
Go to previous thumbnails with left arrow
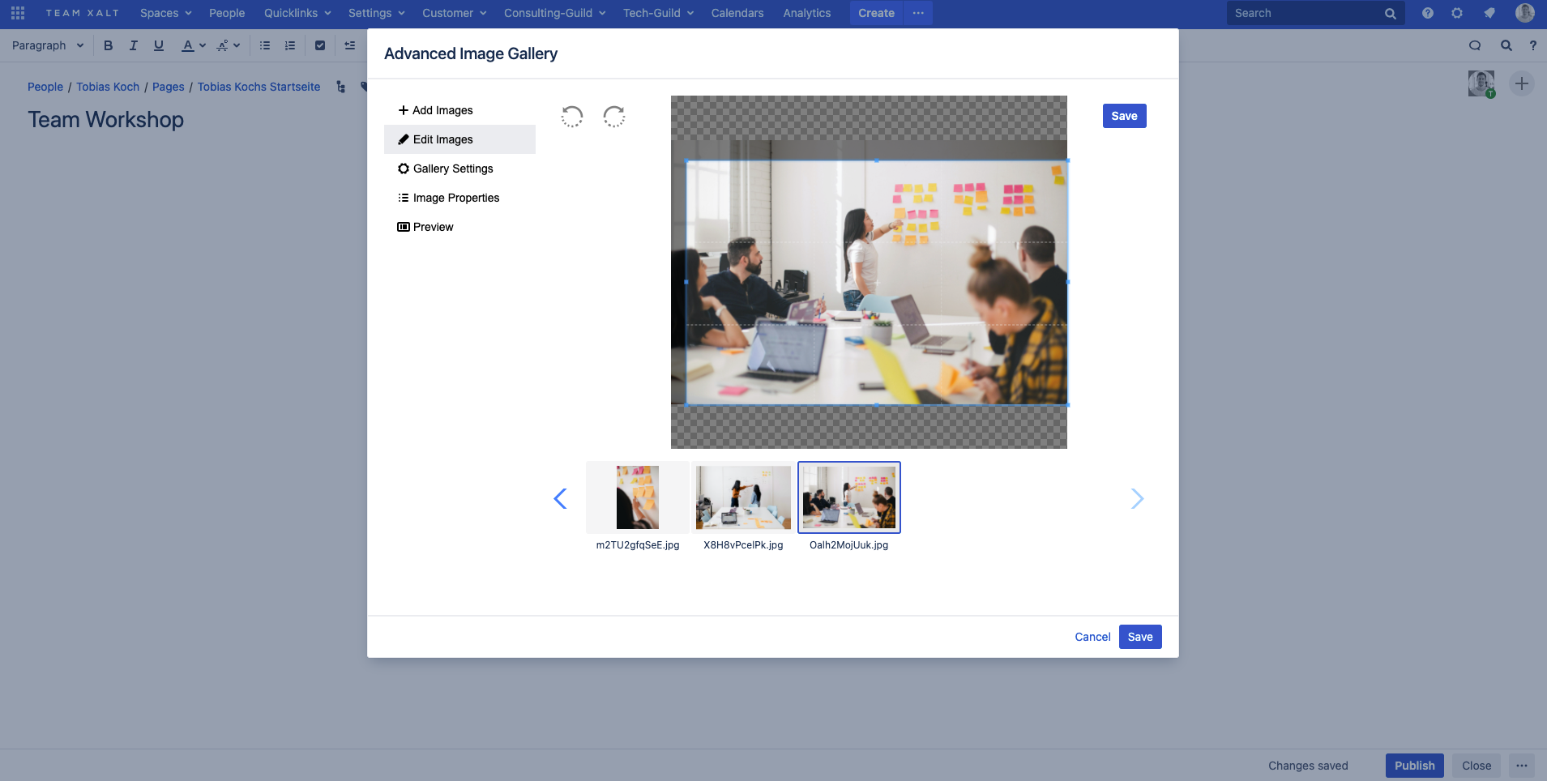click(560, 498)
